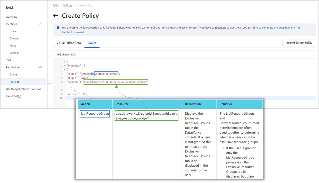
Task: Click the Permissions sidebar heading
Action: (x=13, y=67)
